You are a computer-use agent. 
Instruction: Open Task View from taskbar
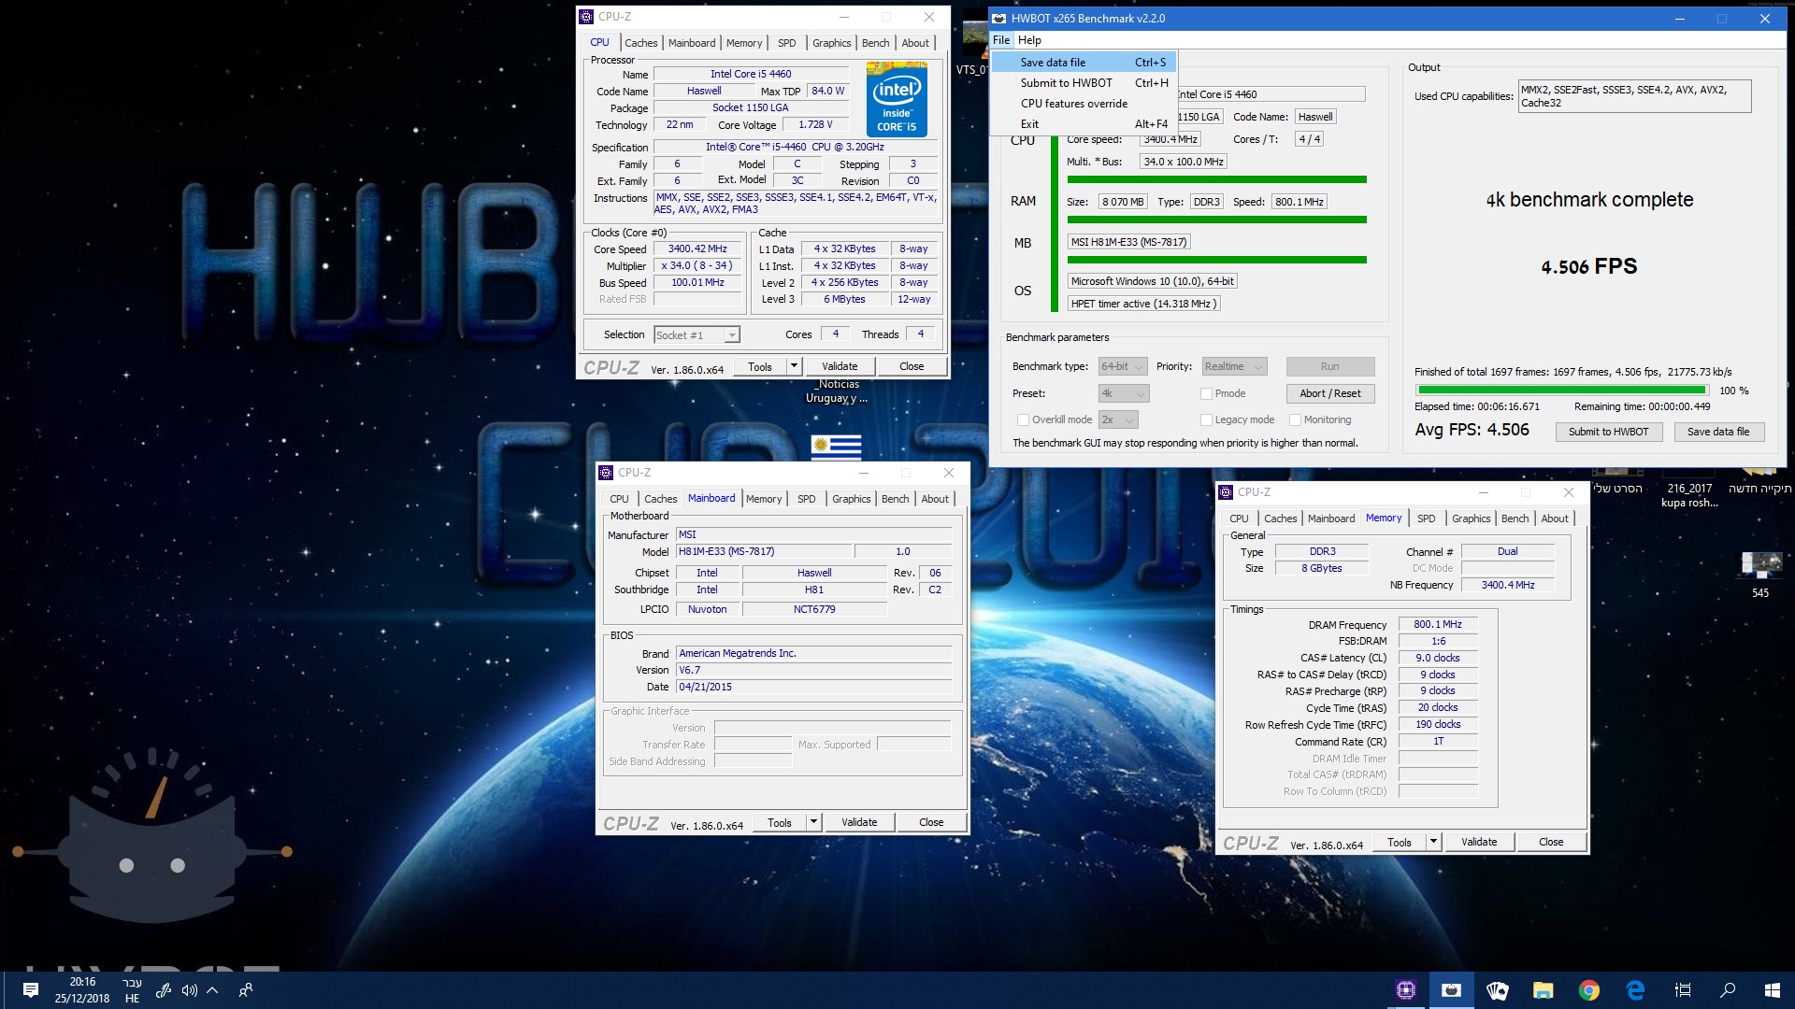point(1682,990)
